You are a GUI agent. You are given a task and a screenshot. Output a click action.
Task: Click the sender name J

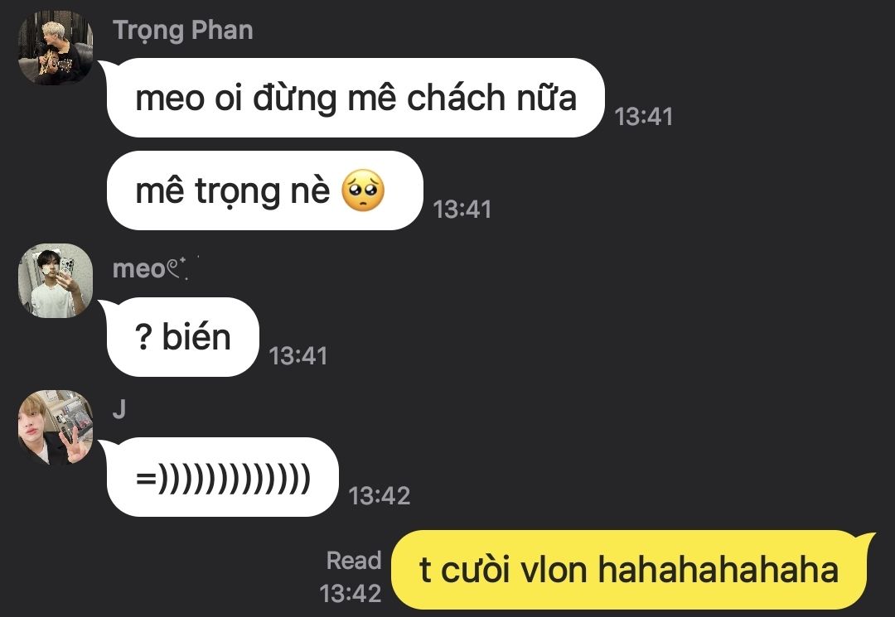pos(119,409)
